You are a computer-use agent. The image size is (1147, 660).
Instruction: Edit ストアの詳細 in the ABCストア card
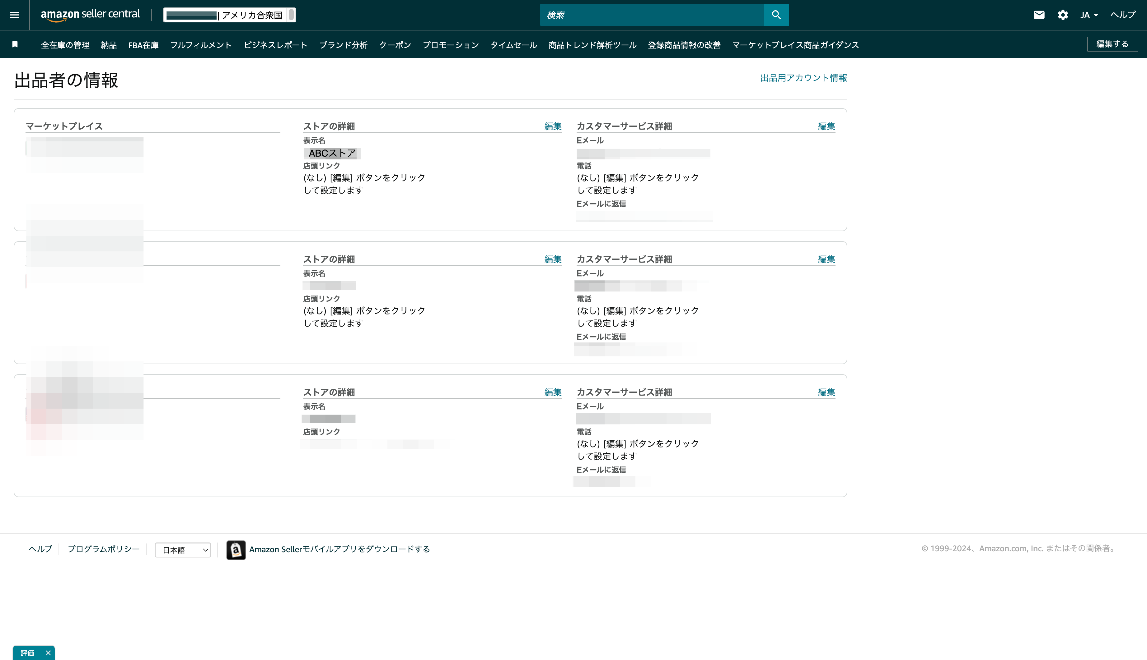pos(553,126)
